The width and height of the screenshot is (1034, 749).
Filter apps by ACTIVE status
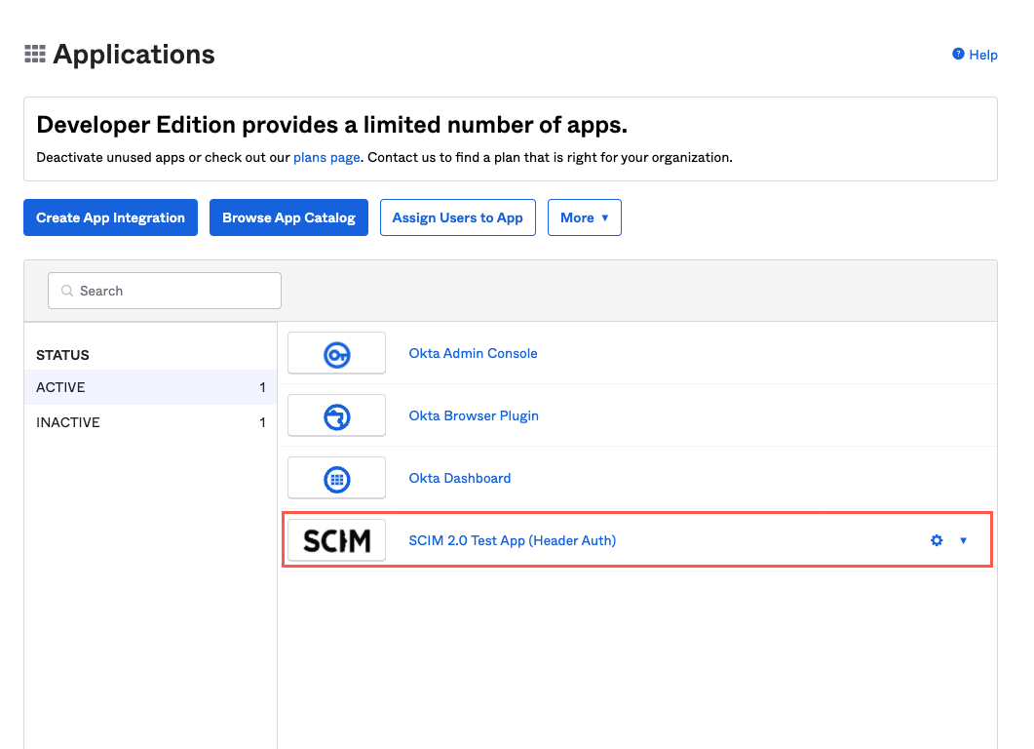point(61,387)
